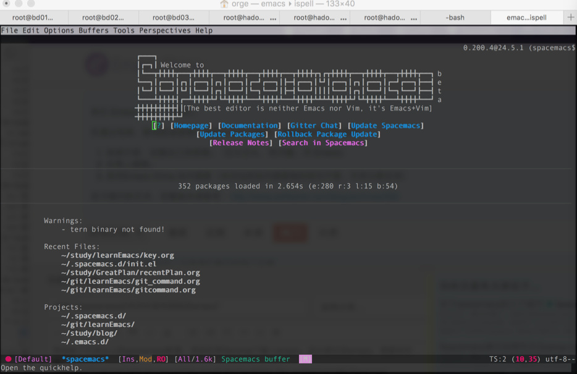Open recent file ~/study/GreatPlan/recentPlan.org
This screenshot has height=374, width=577.
point(130,273)
